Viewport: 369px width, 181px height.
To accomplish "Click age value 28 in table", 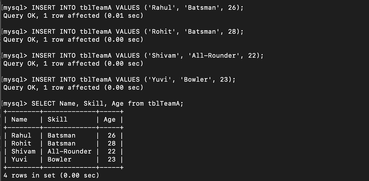I will [112, 143].
